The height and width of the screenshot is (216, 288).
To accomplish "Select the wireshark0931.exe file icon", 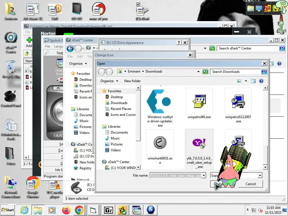I will click(160, 142).
